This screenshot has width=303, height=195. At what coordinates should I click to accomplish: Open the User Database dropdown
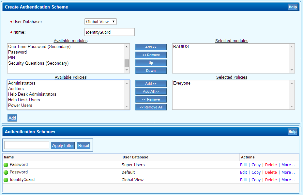pos(100,22)
